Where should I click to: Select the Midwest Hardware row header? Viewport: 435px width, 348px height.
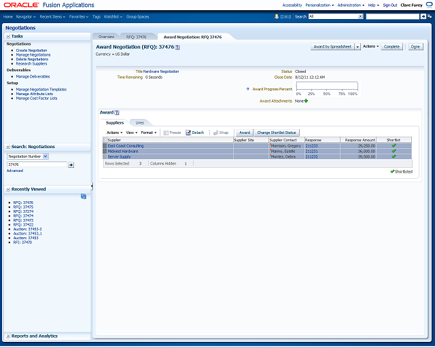pyautogui.click(x=105, y=152)
